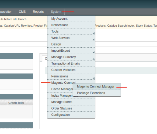Click the Grand Total column header
The width and height of the screenshot is (157, 134).
click(16, 103)
